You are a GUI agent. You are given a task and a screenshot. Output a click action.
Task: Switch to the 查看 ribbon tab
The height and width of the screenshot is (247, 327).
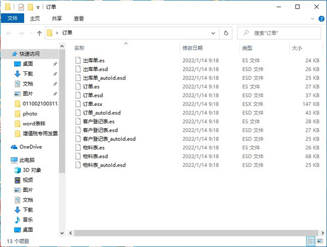tap(78, 19)
